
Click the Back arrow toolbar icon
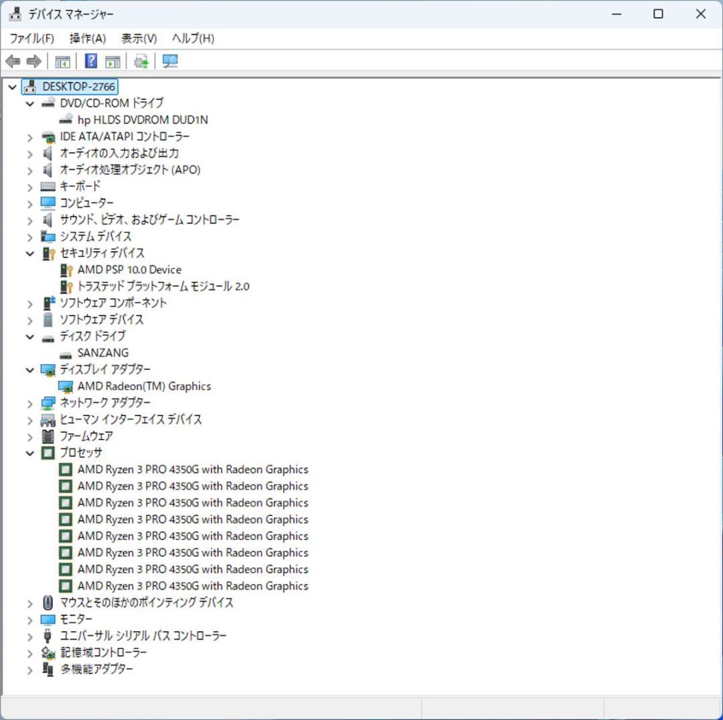[x=13, y=62]
